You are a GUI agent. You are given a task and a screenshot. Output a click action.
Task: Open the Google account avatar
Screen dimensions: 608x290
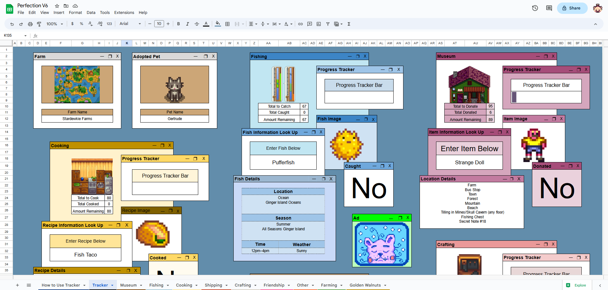tap(598, 8)
